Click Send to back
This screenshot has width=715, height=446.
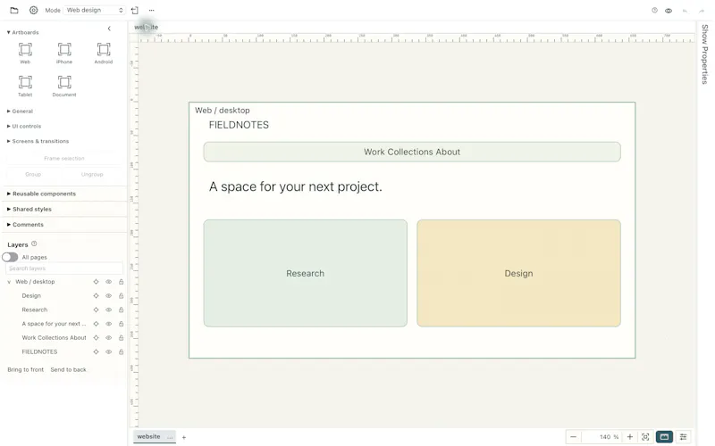tap(69, 369)
